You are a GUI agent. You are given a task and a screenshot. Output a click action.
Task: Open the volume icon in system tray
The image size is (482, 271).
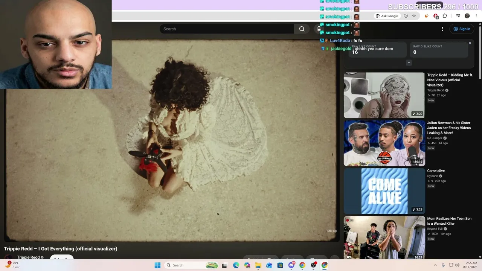point(457,265)
